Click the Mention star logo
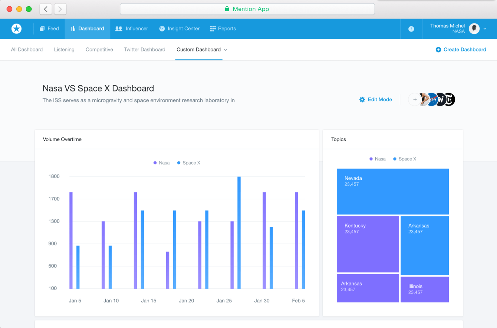 (x=16, y=29)
